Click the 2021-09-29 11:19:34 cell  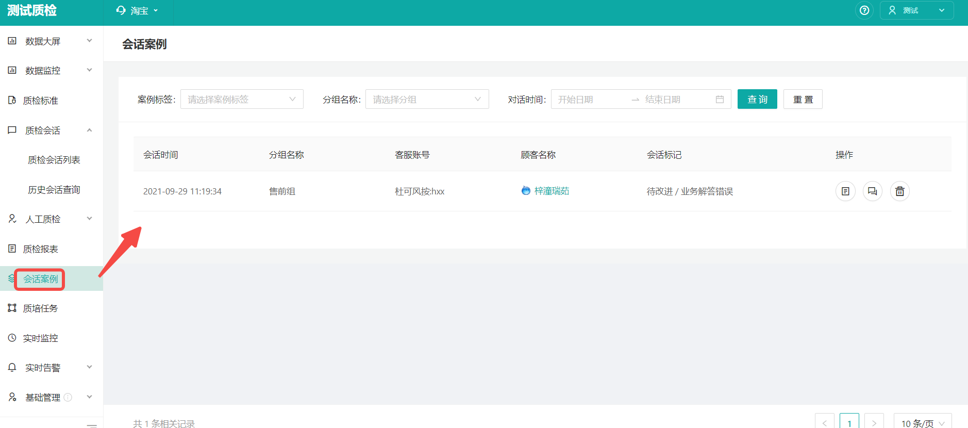pyautogui.click(x=182, y=191)
